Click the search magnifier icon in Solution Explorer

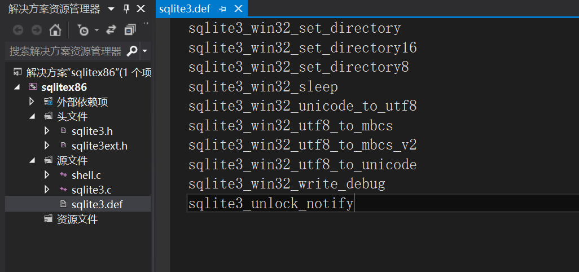(132, 51)
